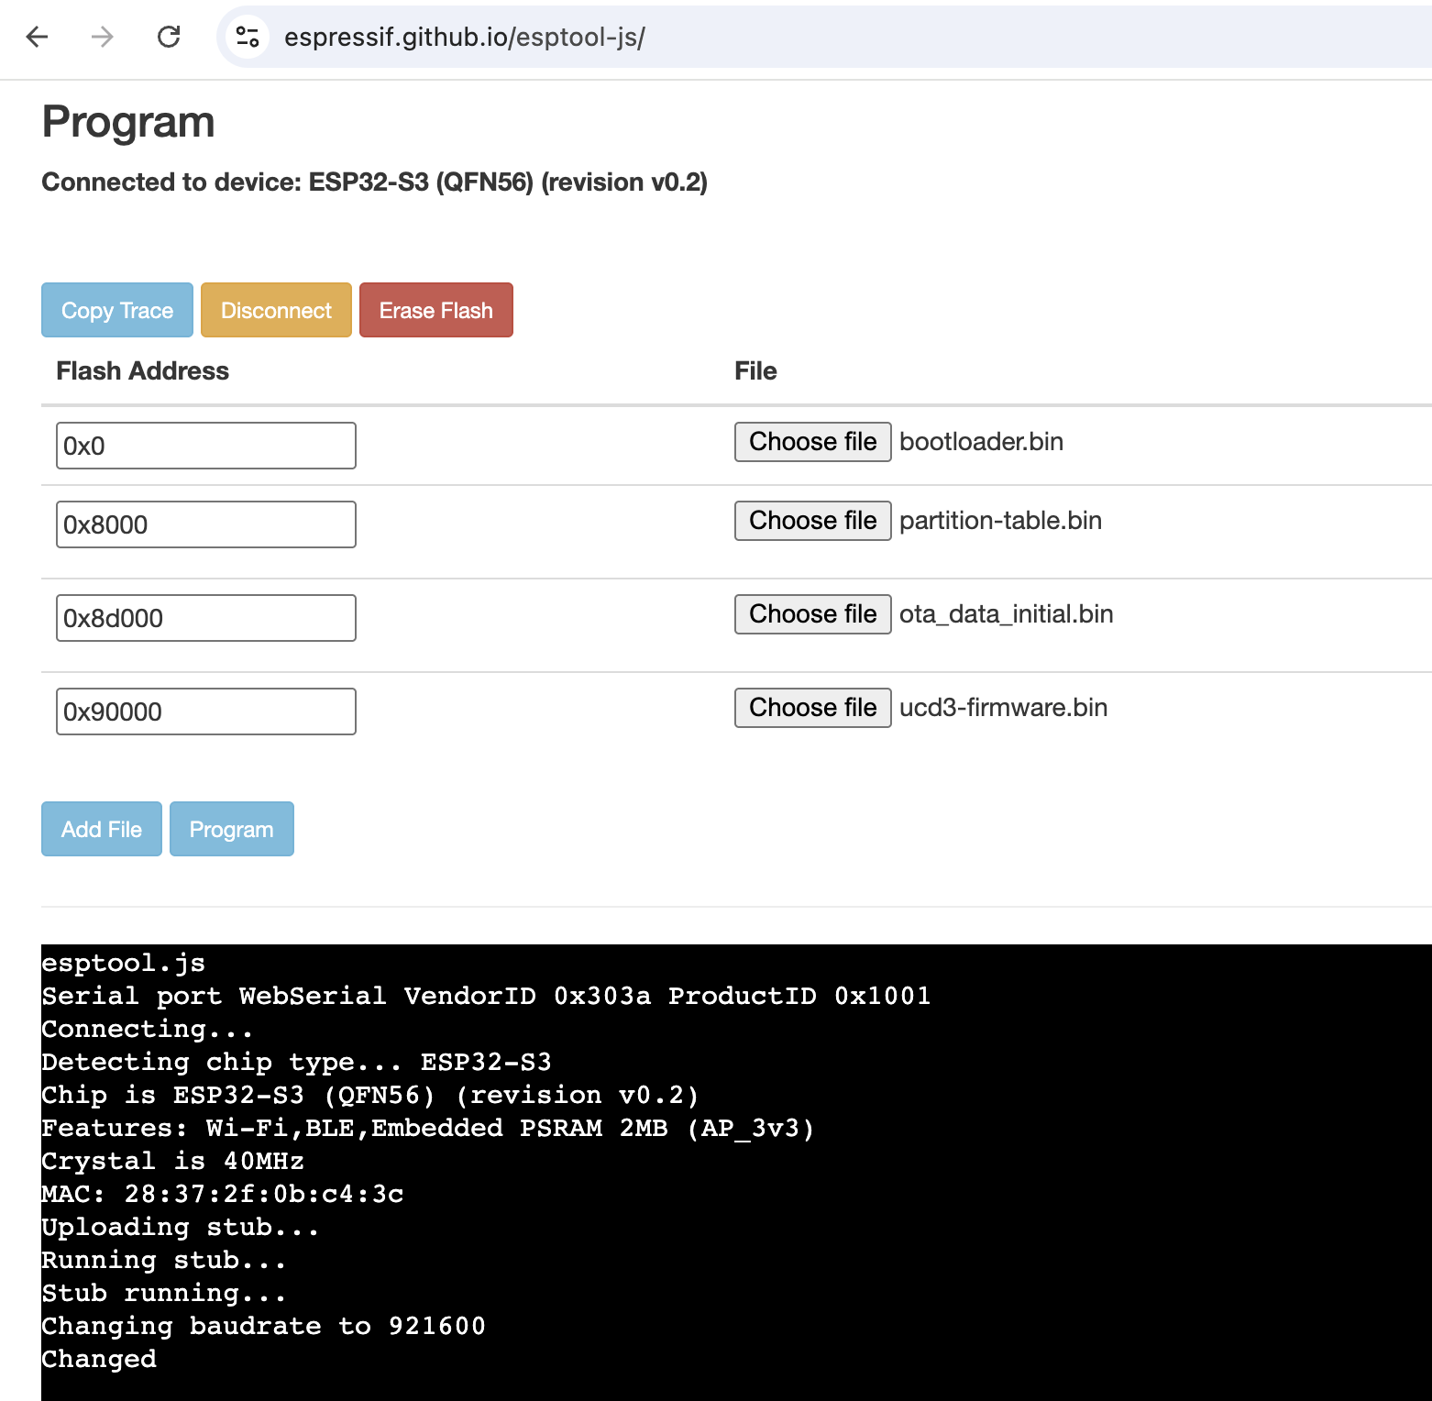1432x1401 pixels.
Task: Click the ucd3-firmware.bin filename label
Action: pyautogui.click(x=1003, y=707)
